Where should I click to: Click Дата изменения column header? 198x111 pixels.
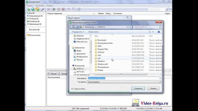click(138, 36)
